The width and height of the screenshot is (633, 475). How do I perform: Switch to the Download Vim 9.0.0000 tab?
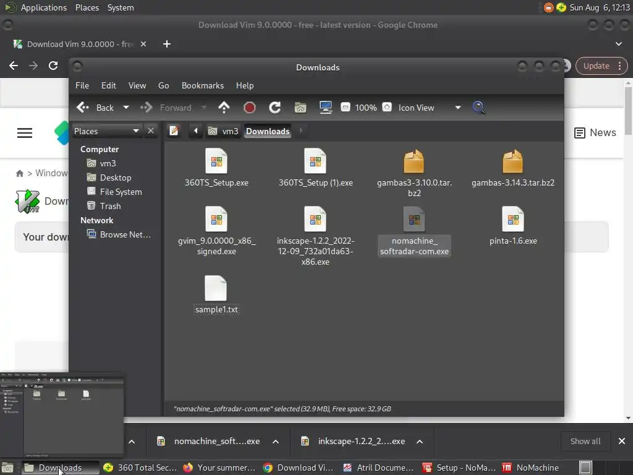tap(80, 44)
